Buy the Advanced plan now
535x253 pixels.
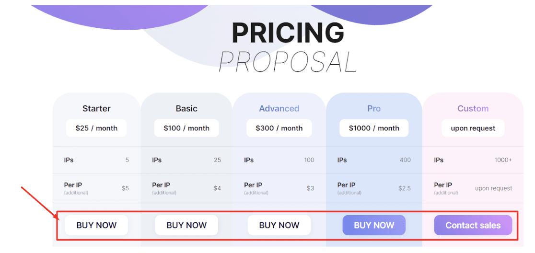pos(279,225)
